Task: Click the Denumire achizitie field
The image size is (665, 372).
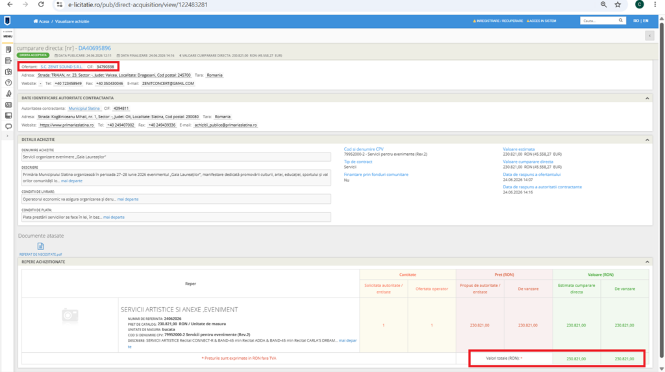Action: (176, 157)
